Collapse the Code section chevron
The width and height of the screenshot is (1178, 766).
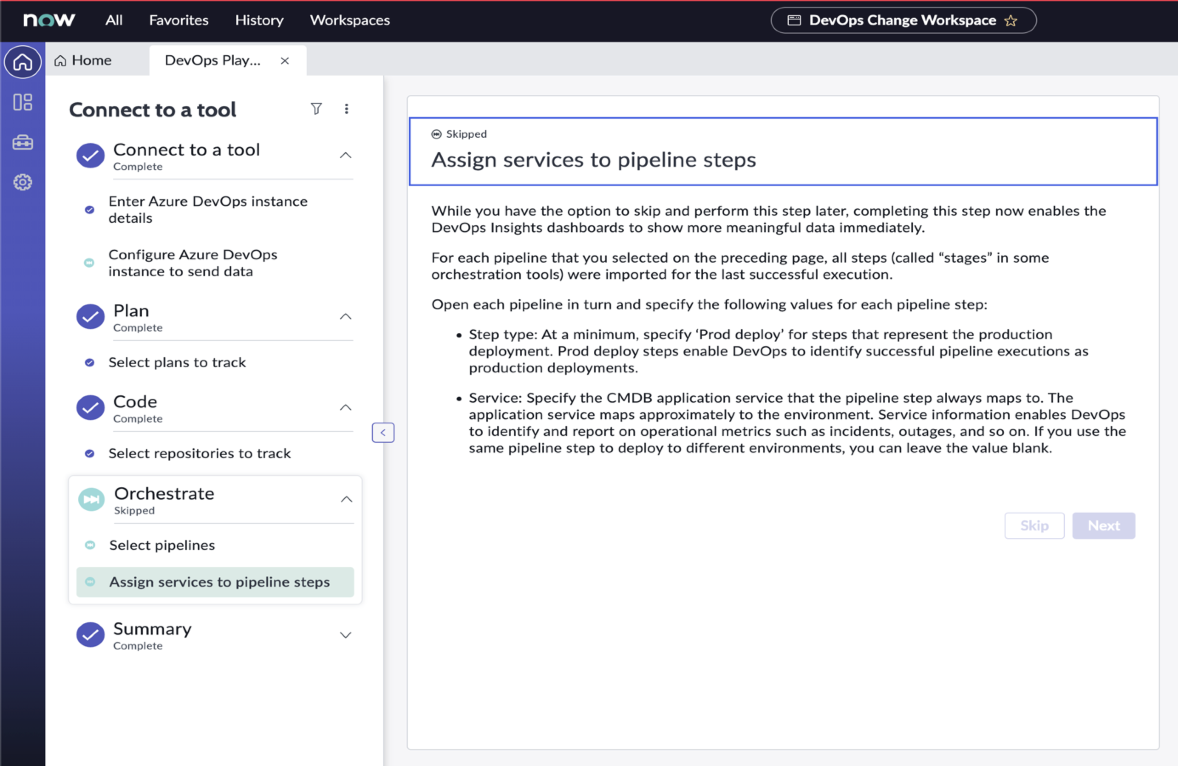[345, 407]
